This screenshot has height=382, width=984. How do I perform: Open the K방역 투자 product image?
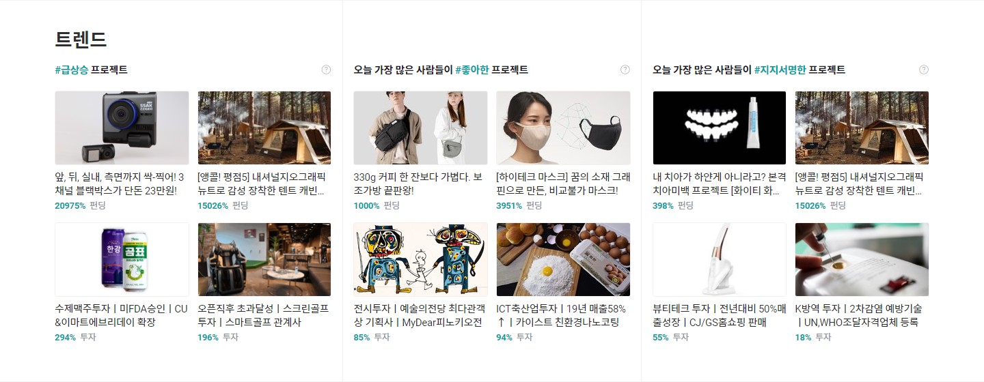(x=862, y=259)
